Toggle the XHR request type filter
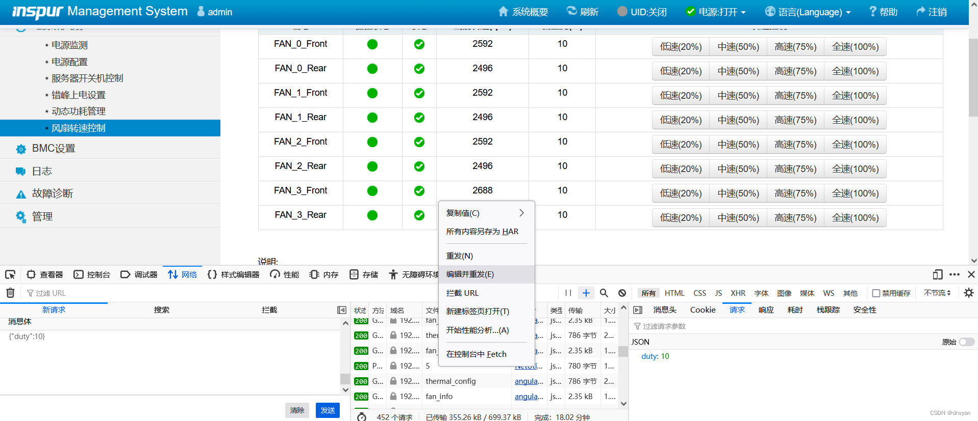 [x=738, y=293]
